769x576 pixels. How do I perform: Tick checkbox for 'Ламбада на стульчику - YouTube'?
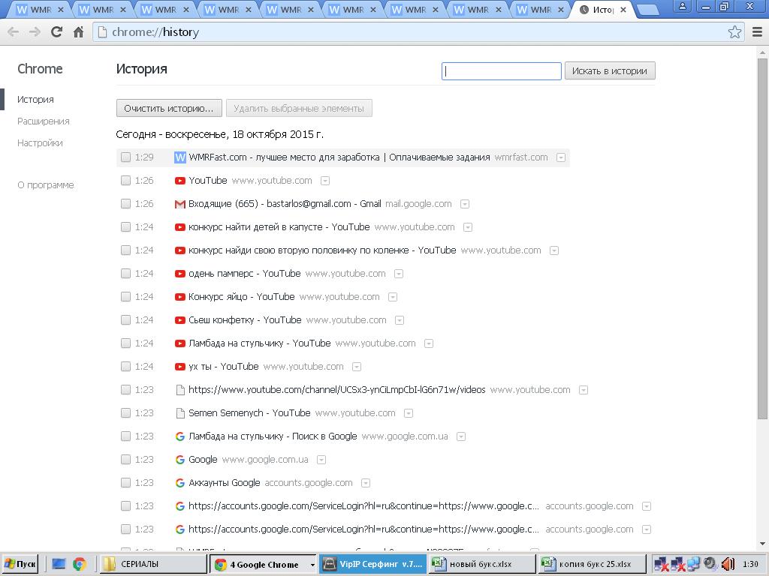125,343
